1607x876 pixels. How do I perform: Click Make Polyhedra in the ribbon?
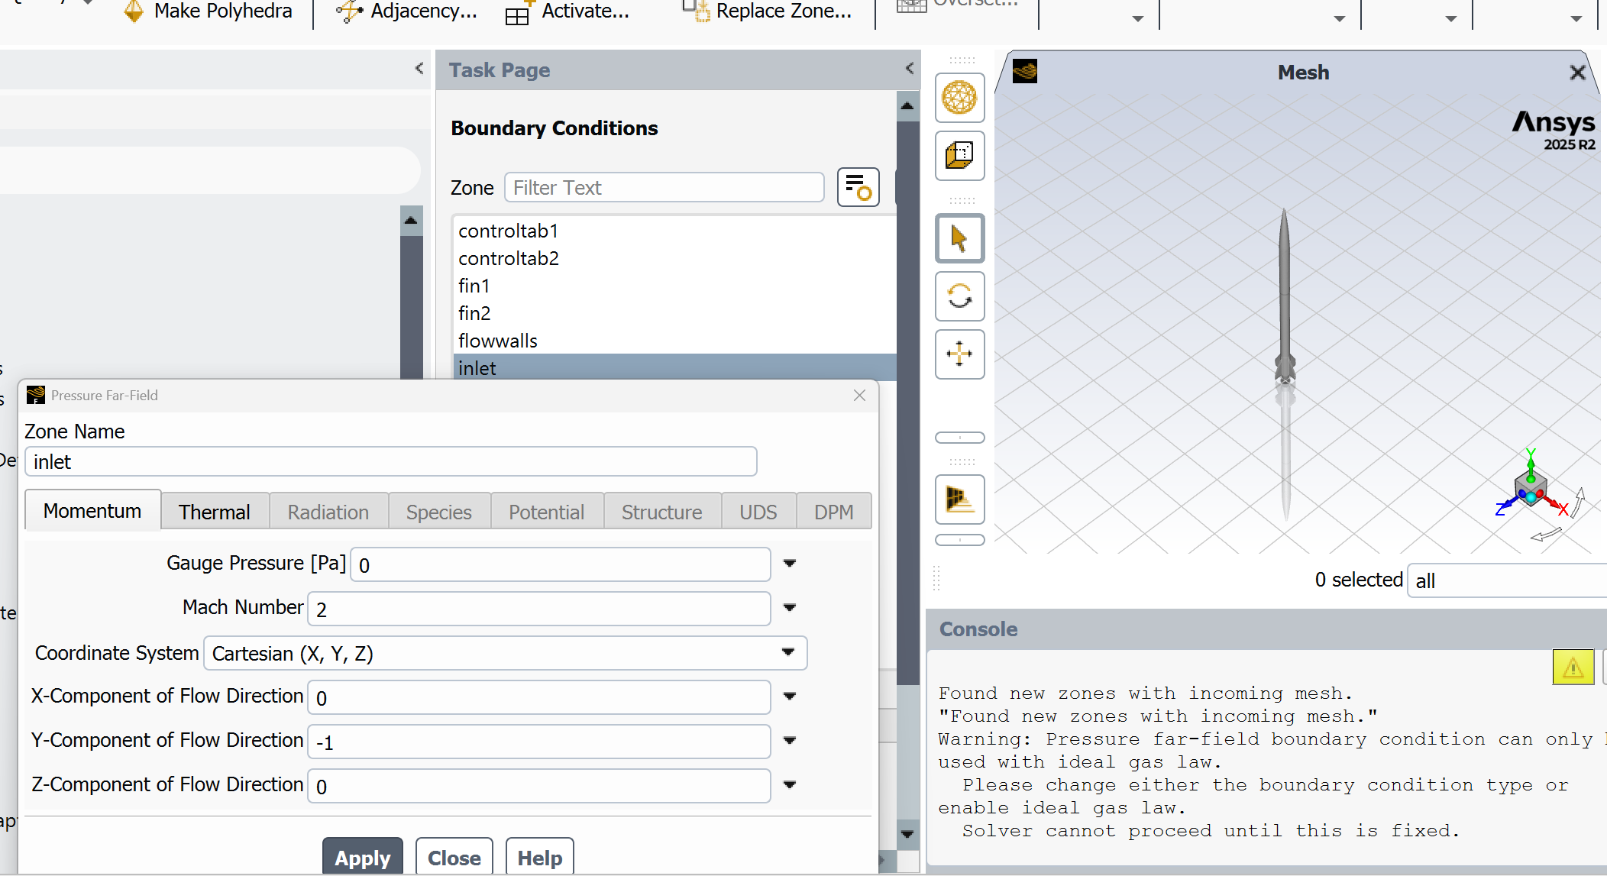pyautogui.click(x=209, y=11)
